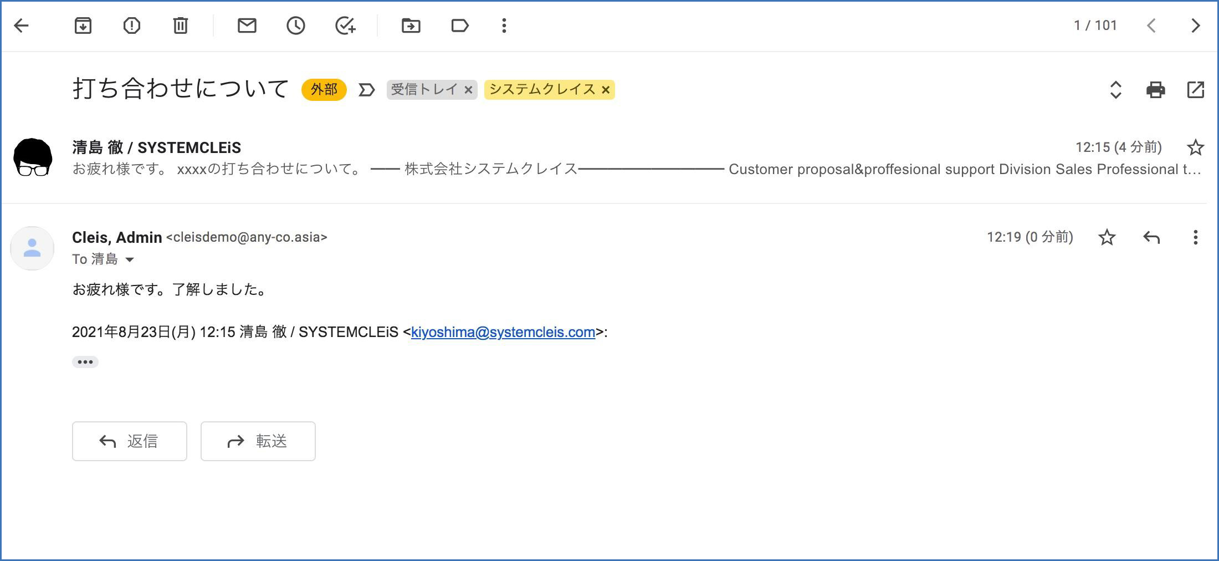Screen dimensions: 1219x561
Task: Click the sender name Cleis, Admin
Action: point(117,237)
